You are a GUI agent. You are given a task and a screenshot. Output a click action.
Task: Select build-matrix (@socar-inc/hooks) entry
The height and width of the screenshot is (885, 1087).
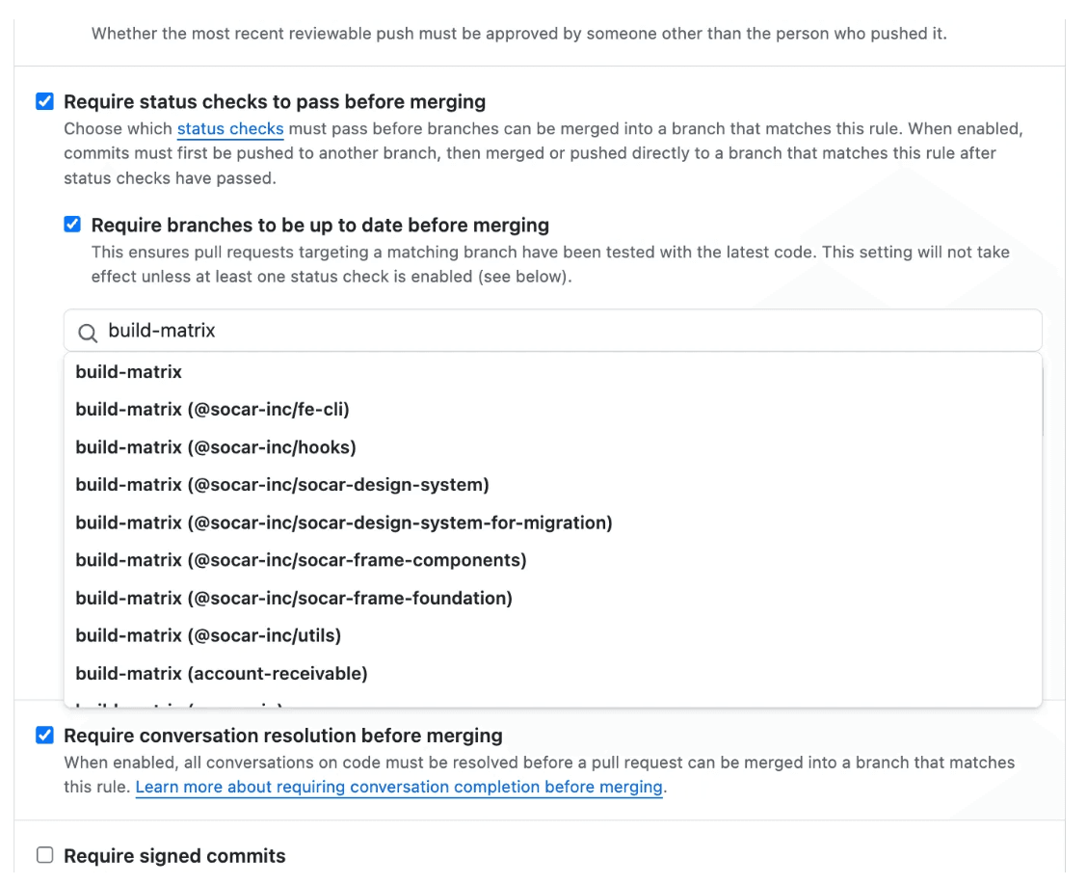pos(552,447)
